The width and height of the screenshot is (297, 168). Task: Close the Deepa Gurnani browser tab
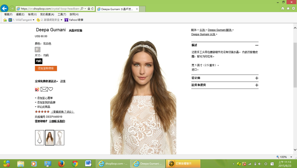(x=137, y=9)
